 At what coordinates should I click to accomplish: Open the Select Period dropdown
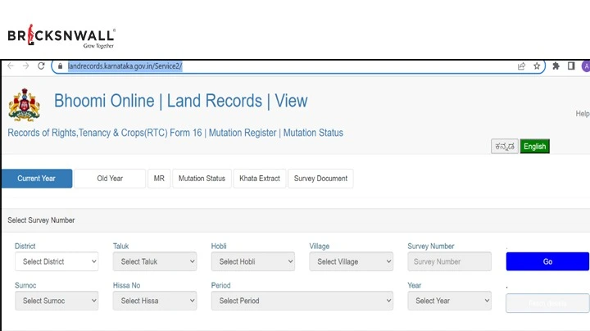coord(302,301)
